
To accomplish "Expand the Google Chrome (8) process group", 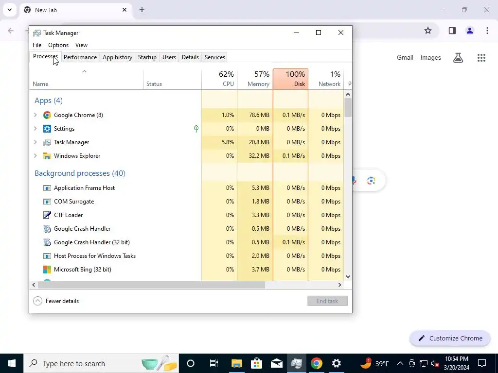I will pyautogui.click(x=36, y=115).
